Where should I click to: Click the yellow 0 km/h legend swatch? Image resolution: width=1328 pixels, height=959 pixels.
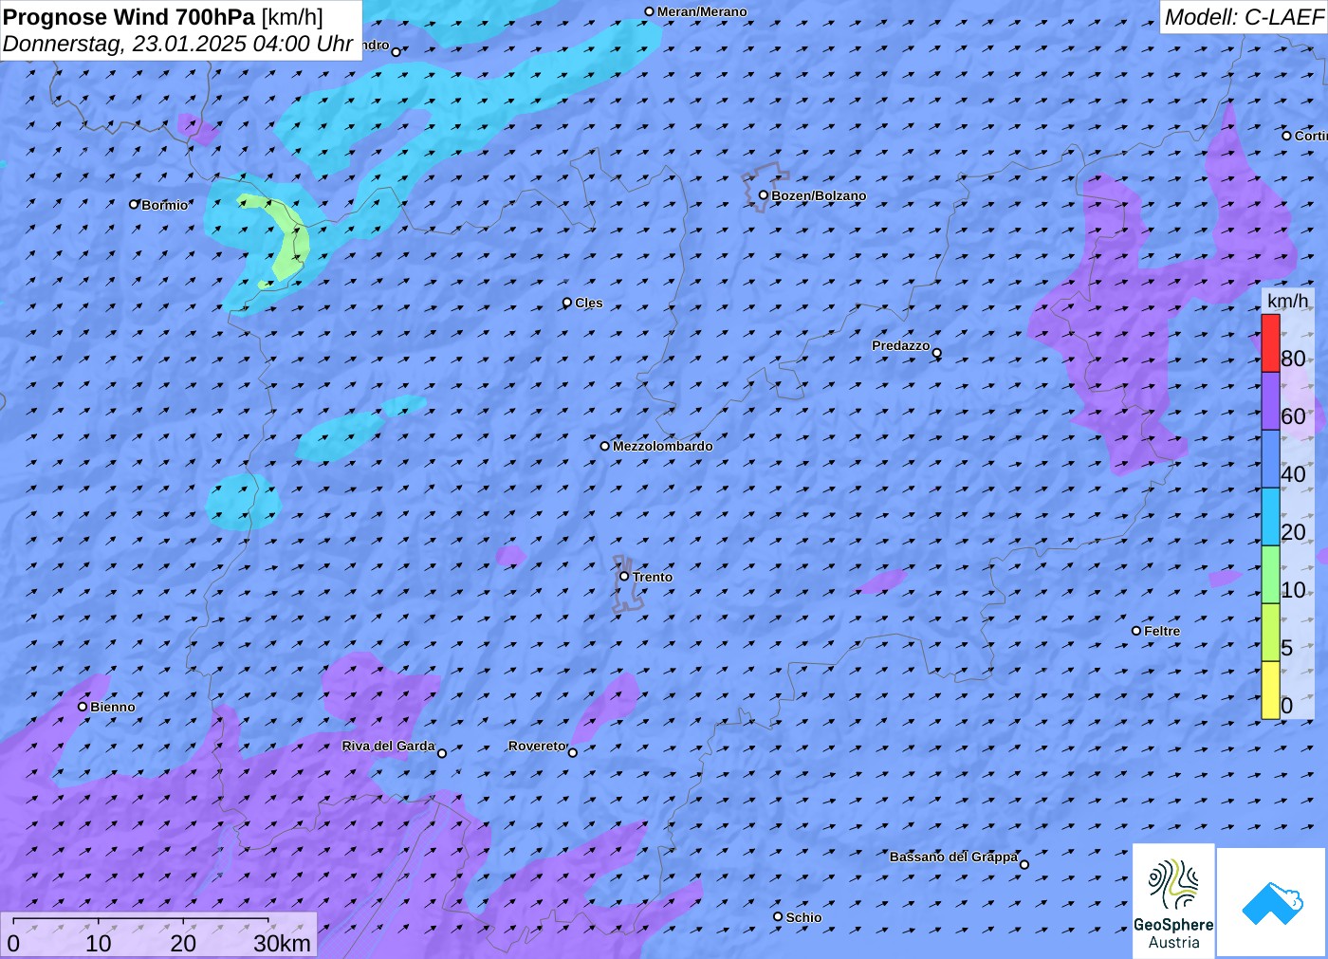coord(1270,691)
